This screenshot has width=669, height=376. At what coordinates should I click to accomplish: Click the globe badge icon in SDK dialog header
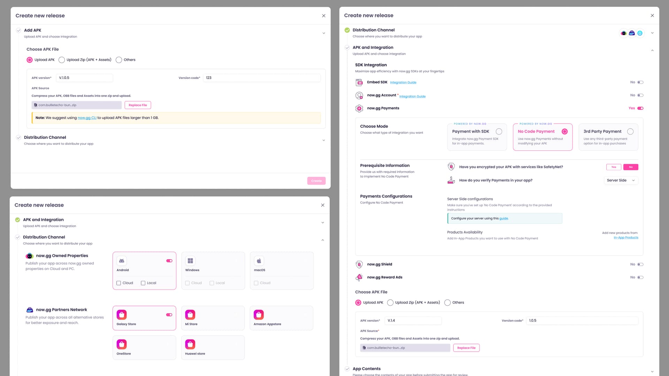640,33
